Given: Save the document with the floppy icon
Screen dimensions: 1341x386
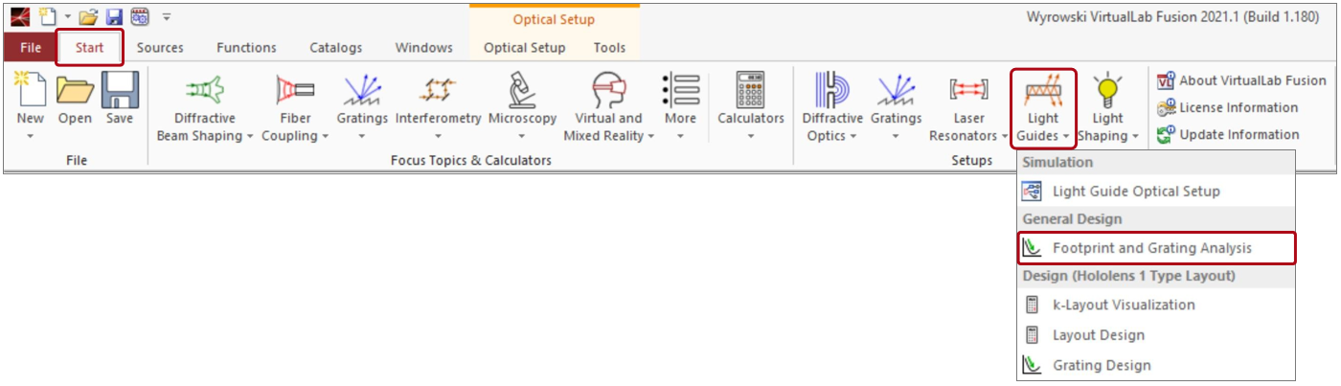Looking at the screenshot, I should pos(120,101).
